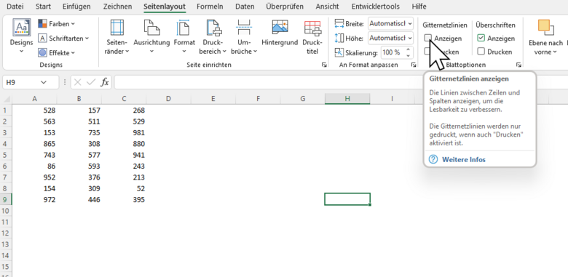This screenshot has width=568, height=277.
Task: Open the Designs themes gallery
Action: (x=21, y=36)
